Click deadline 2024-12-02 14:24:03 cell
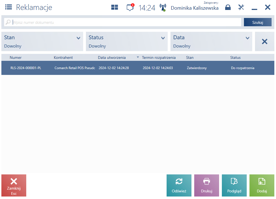 click(x=158, y=68)
